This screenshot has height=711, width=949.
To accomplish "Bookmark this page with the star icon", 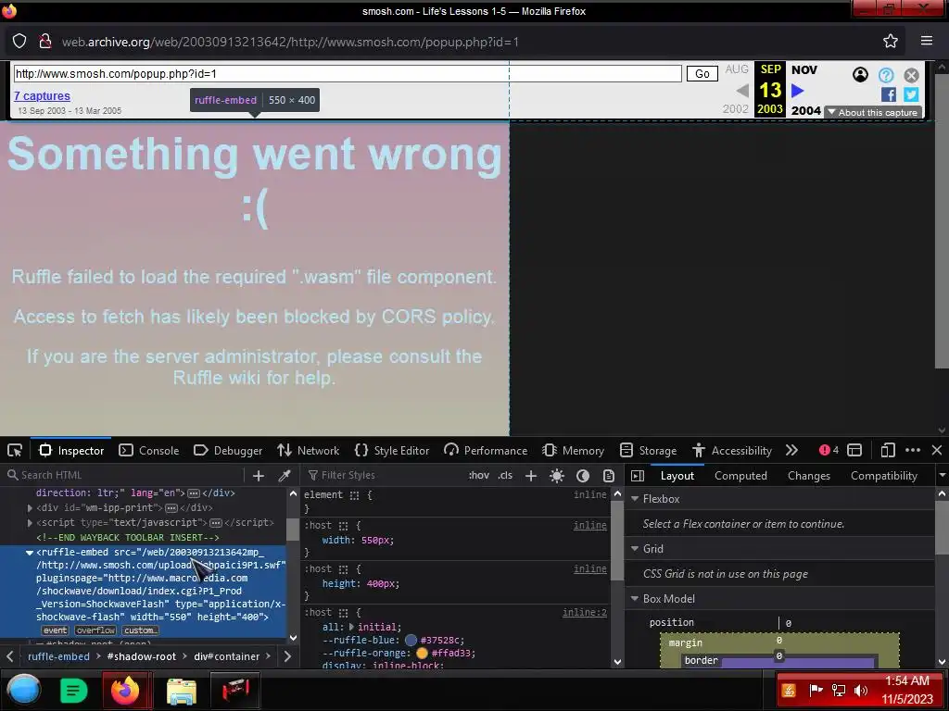I will pos(891,41).
